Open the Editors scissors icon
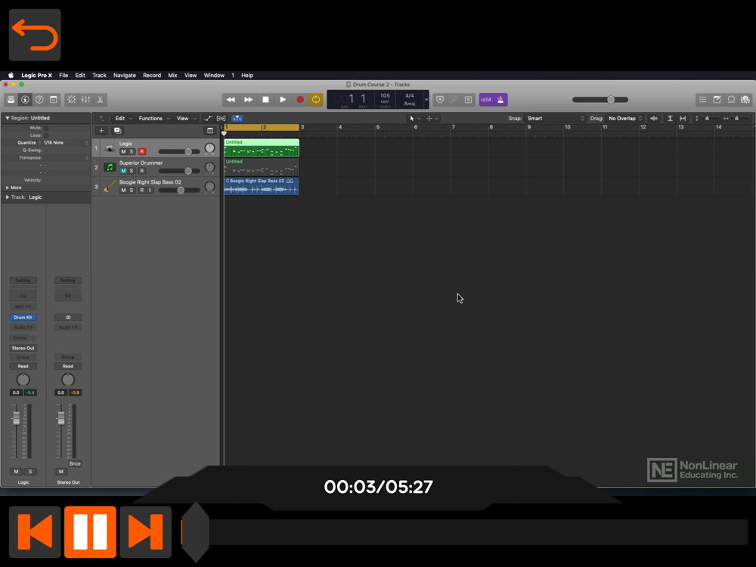Screen dimensions: 756x567 tap(100, 100)
